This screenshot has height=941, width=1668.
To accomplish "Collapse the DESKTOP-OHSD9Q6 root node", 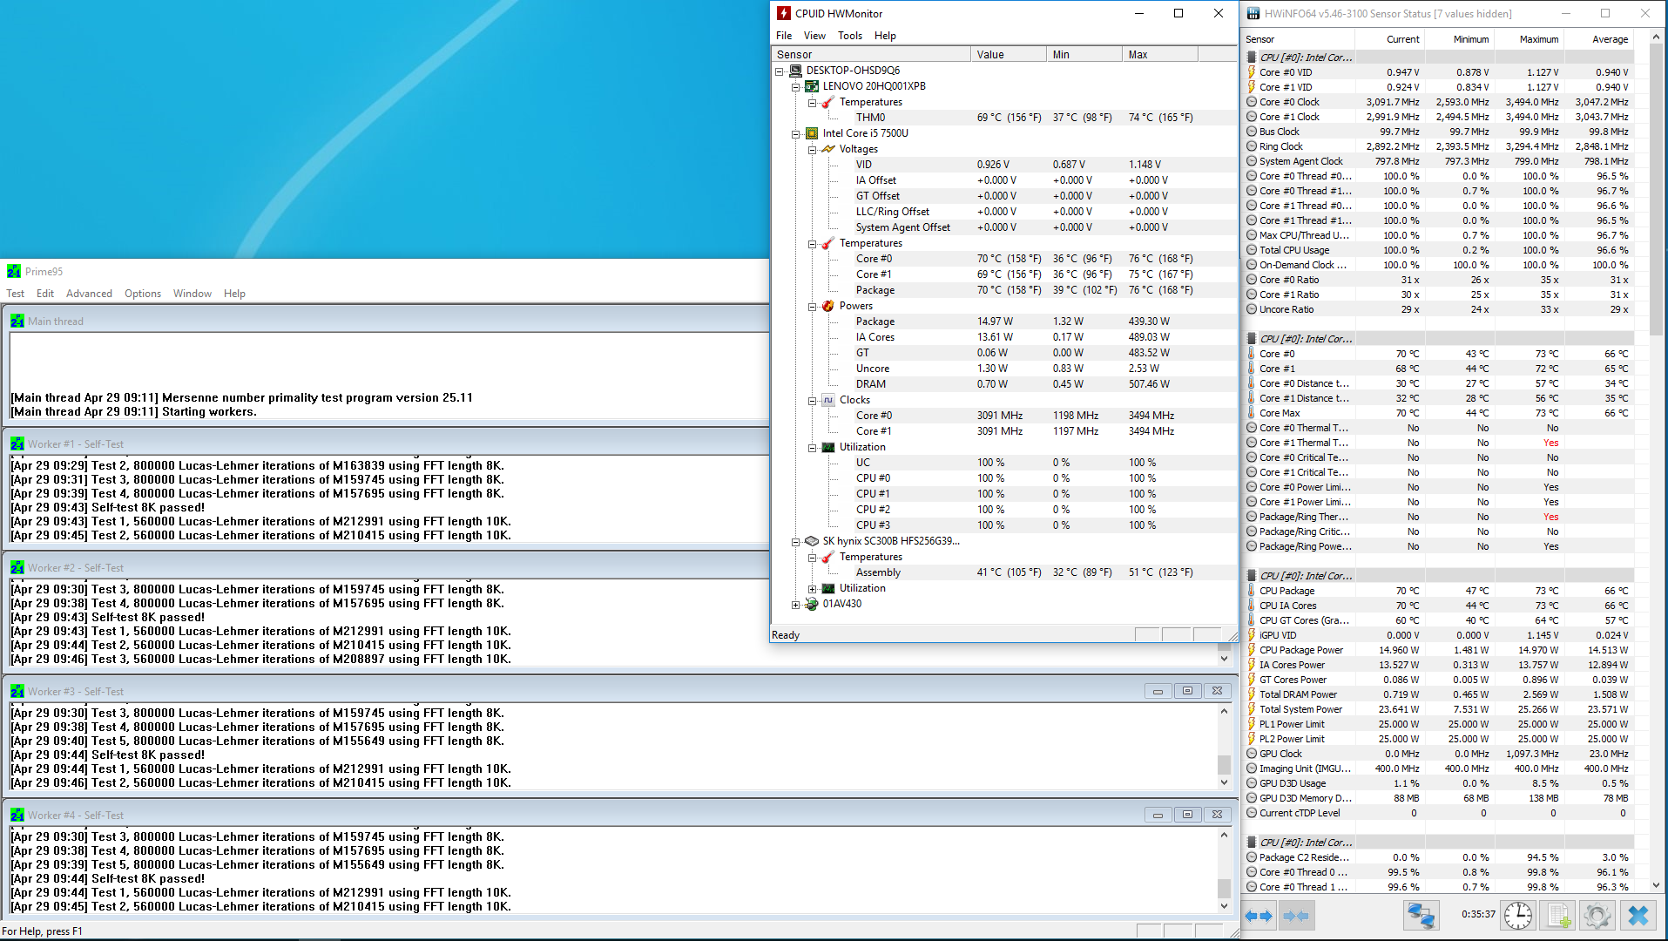I will click(780, 71).
